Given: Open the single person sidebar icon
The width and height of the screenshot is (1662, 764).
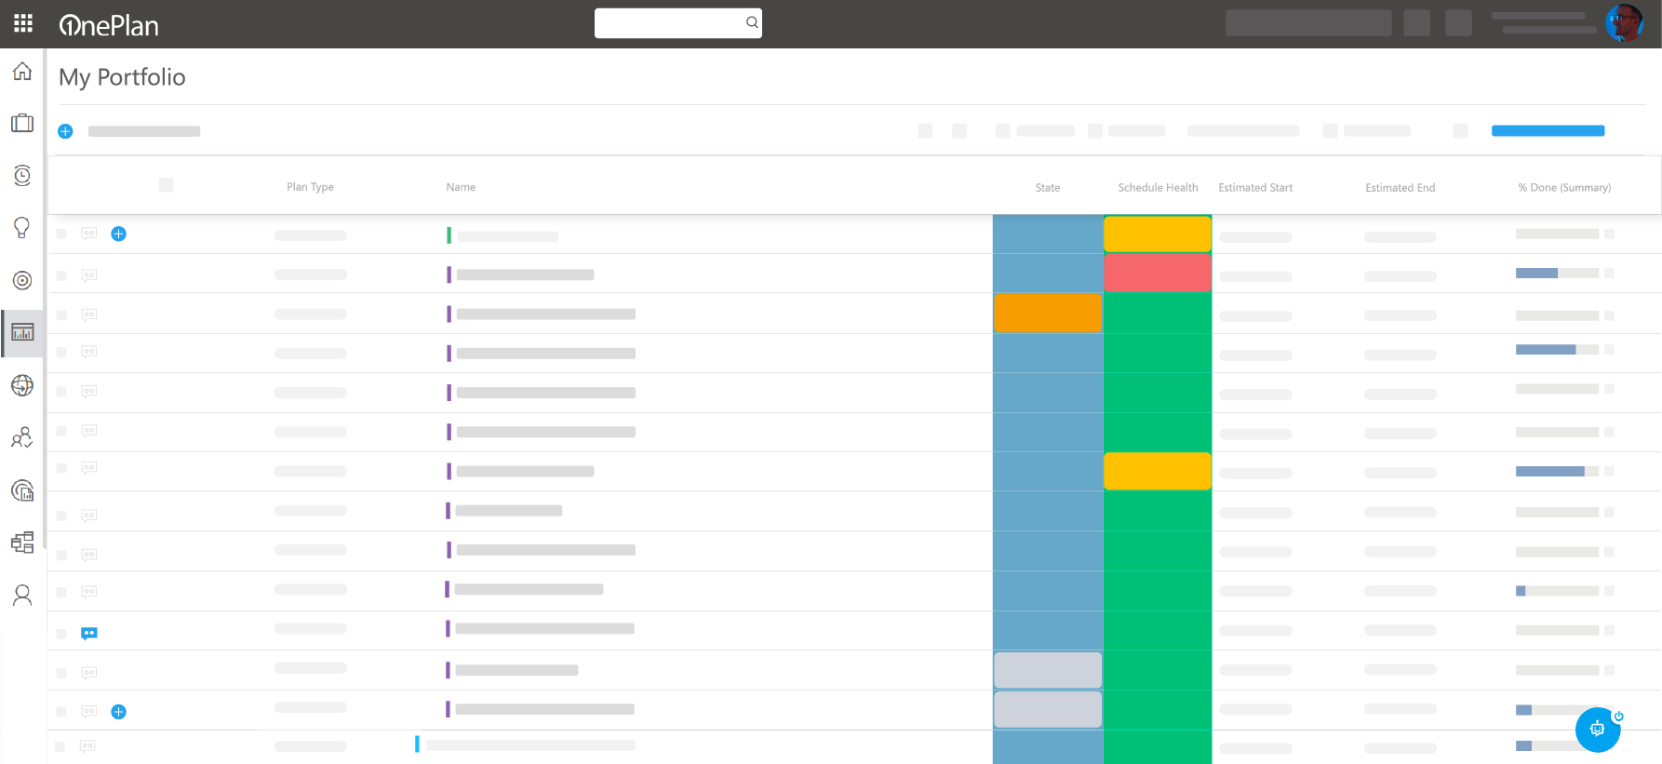Looking at the screenshot, I should [22, 595].
